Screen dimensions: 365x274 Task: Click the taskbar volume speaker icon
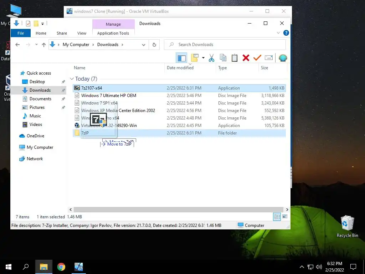[319, 267]
